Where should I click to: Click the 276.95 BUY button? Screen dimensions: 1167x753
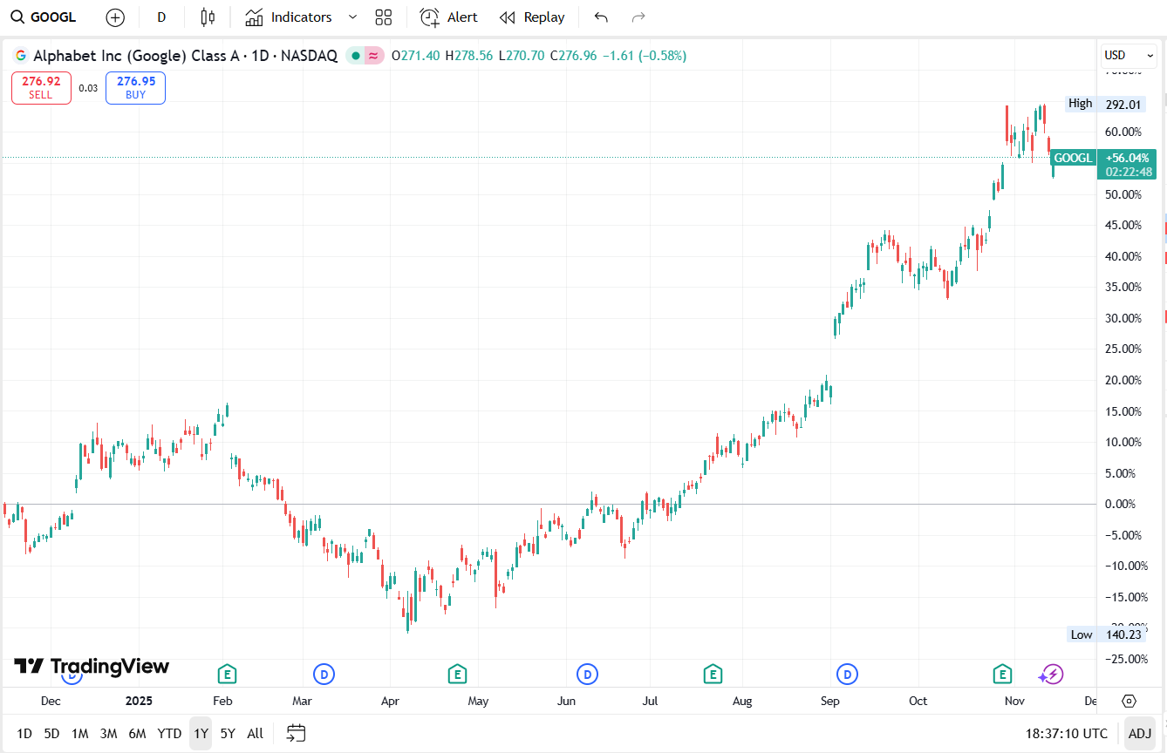pyautogui.click(x=135, y=88)
